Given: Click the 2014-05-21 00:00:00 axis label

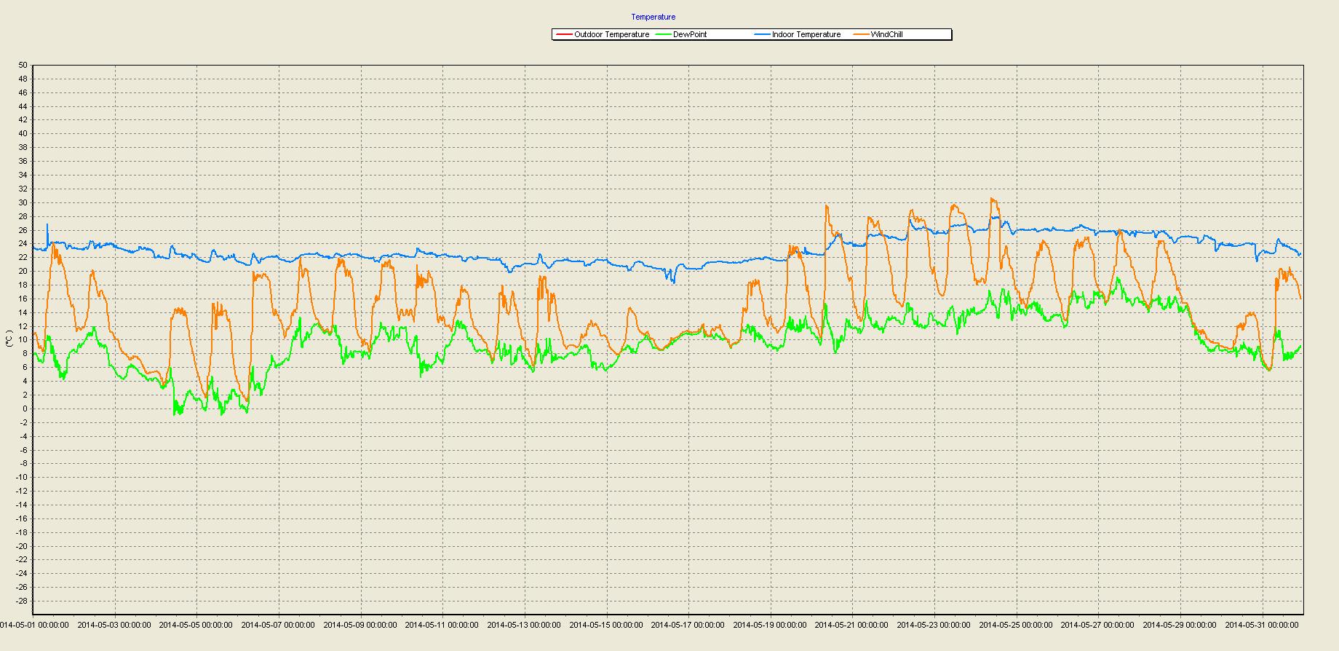Looking at the screenshot, I should [851, 625].
